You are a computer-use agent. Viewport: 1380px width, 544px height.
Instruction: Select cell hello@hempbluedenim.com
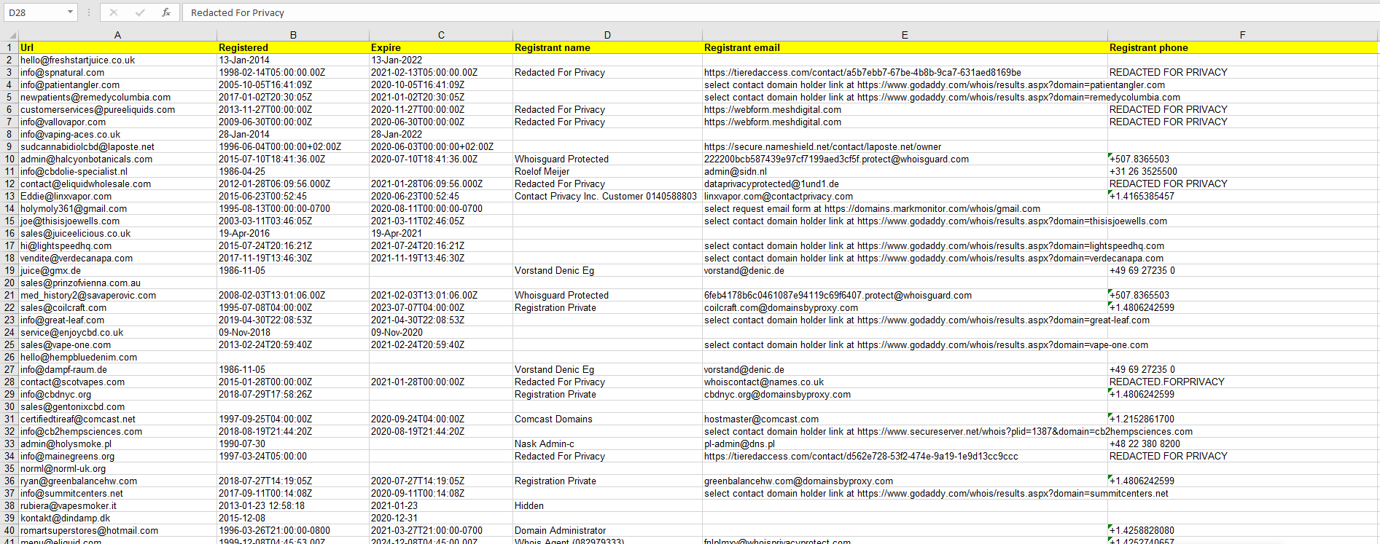(x=117, y=357)
